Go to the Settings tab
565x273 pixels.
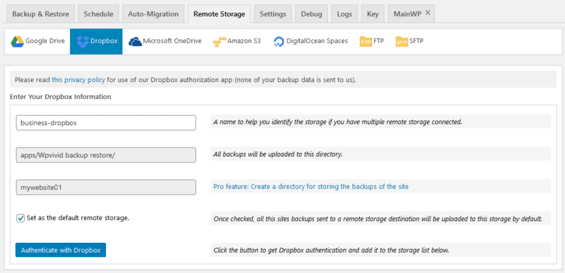[x=273, y=14]
